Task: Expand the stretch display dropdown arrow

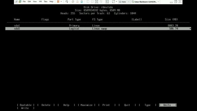Action: 116,2
